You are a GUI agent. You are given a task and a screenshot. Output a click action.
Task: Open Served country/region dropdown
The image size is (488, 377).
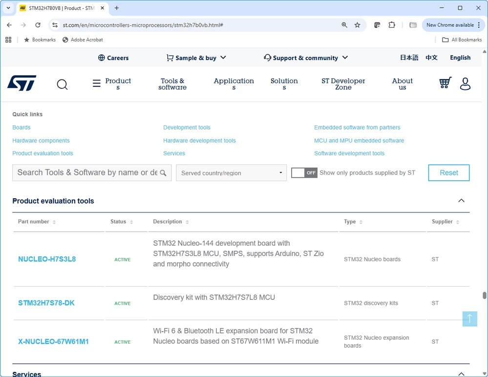pyautogui.click(x=231, y=173)
